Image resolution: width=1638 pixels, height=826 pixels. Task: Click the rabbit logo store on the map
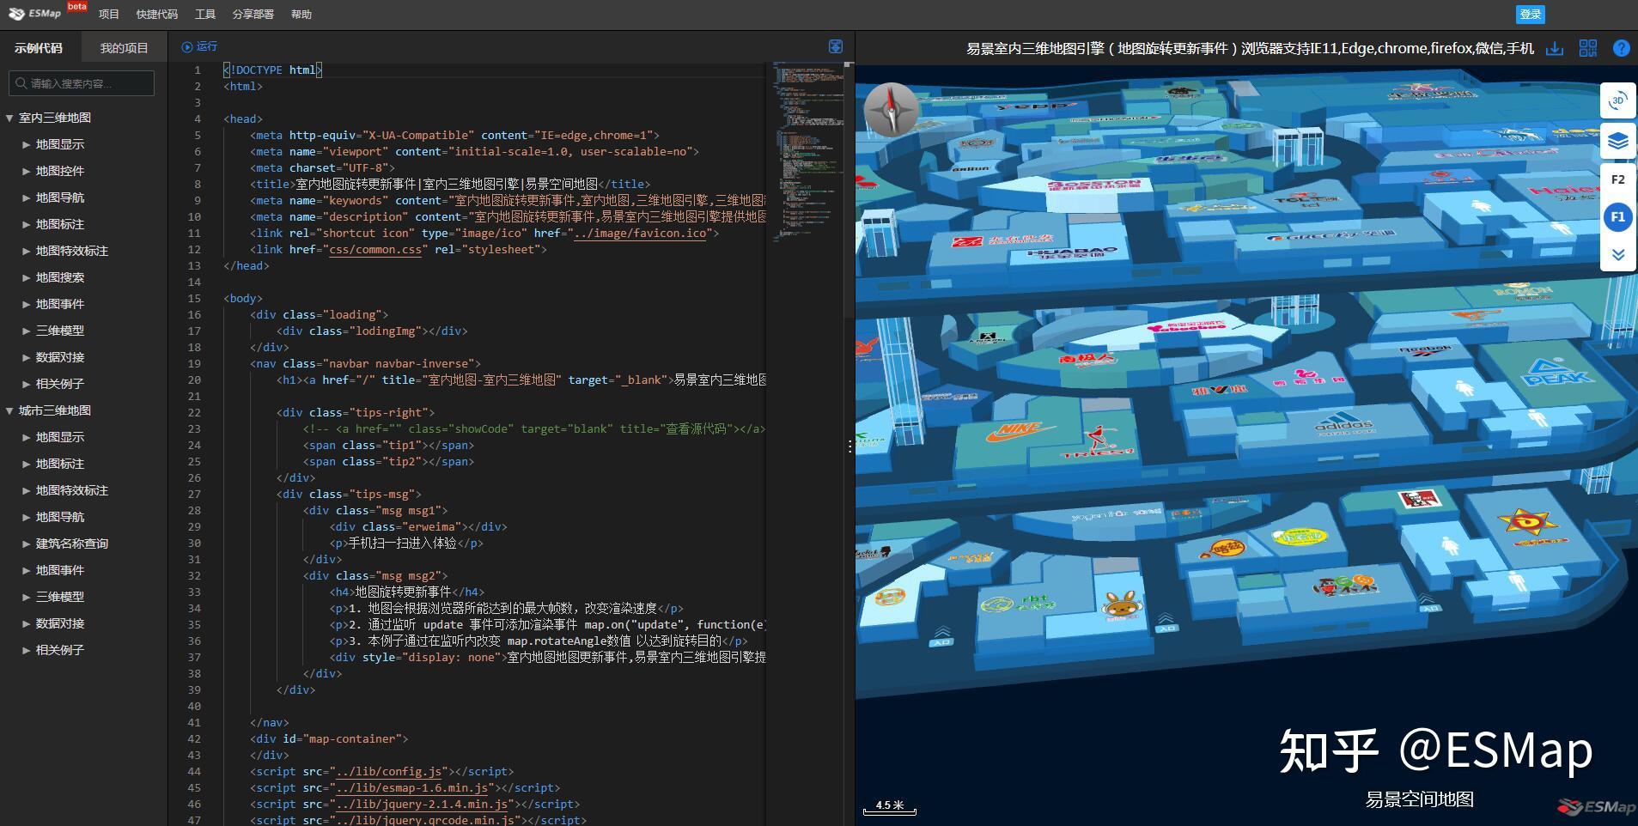pyautogui.click(x=1122, y=606)
